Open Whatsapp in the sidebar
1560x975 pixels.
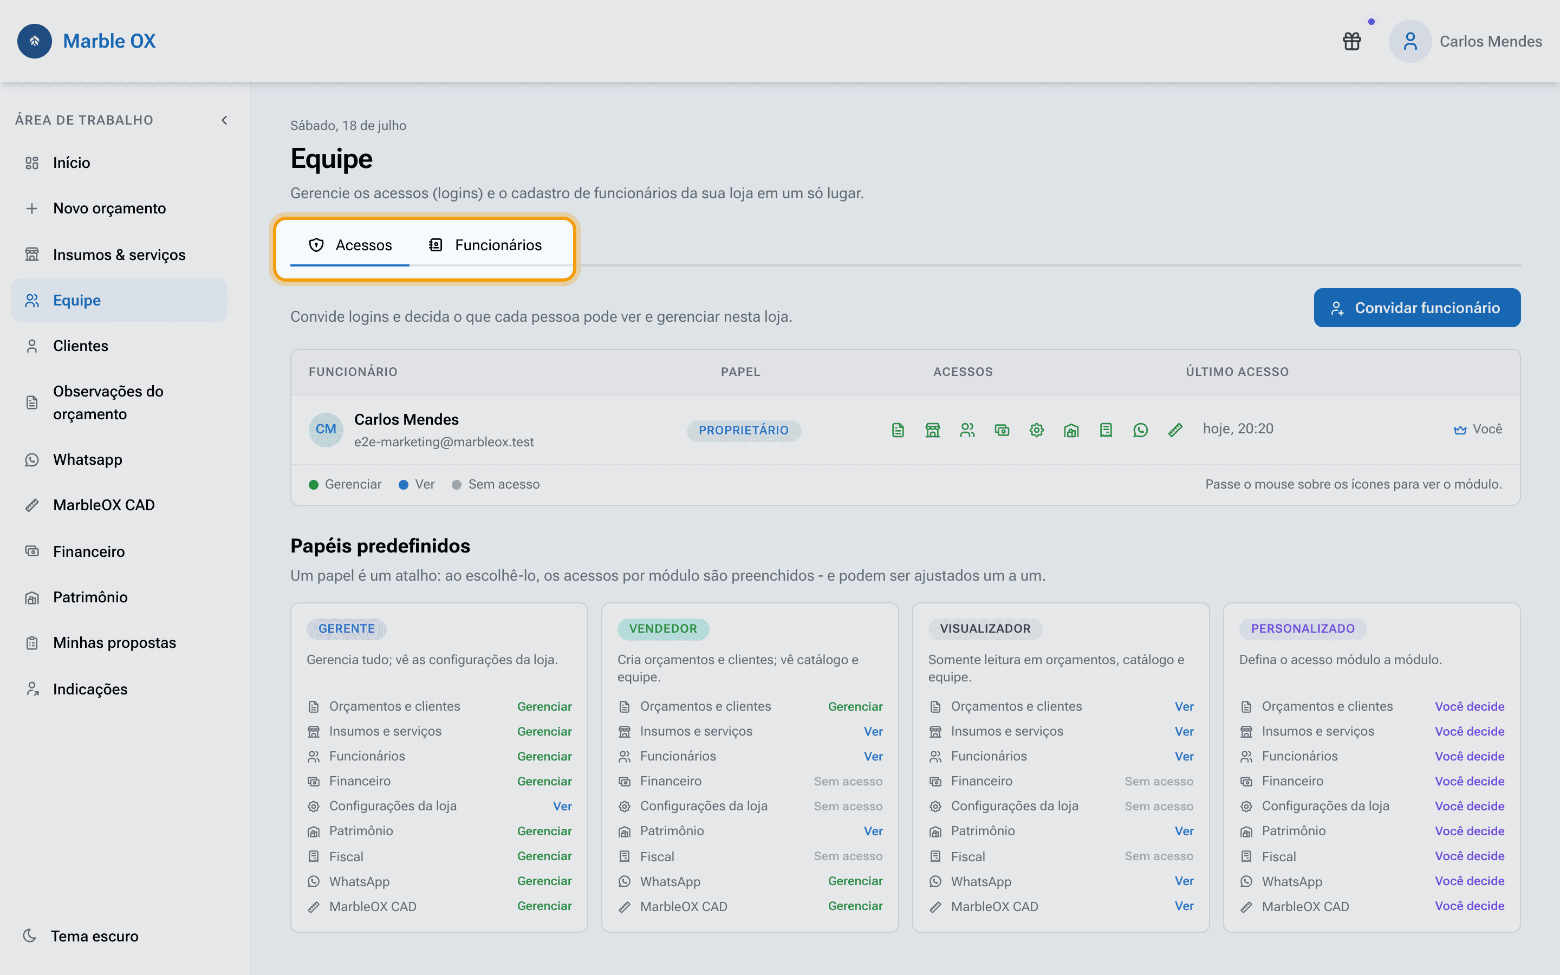click(x=119, y=459)
